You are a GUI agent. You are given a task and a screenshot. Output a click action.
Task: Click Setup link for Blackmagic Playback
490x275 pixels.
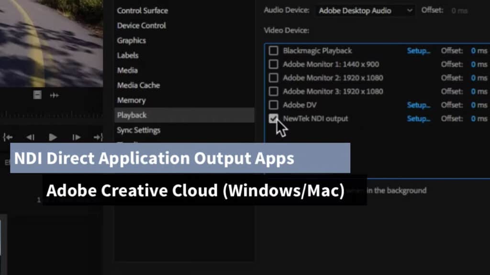[x=418, y=51]
